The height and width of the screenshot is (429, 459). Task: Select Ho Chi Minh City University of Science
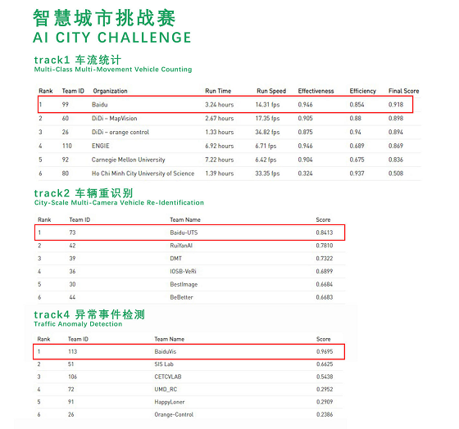click(x=143, y=174)
